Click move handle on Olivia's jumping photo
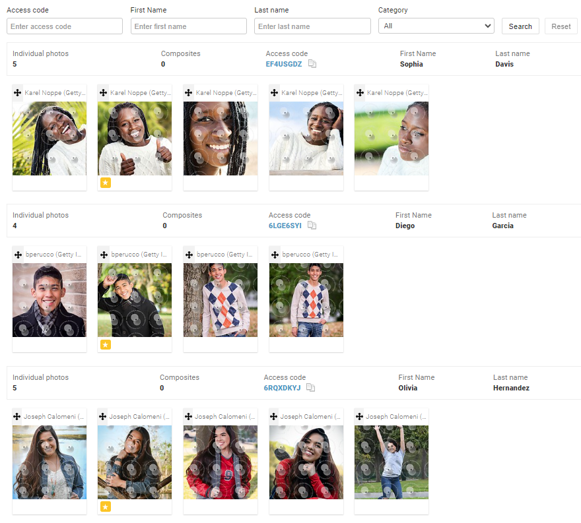 coord(359,416)
